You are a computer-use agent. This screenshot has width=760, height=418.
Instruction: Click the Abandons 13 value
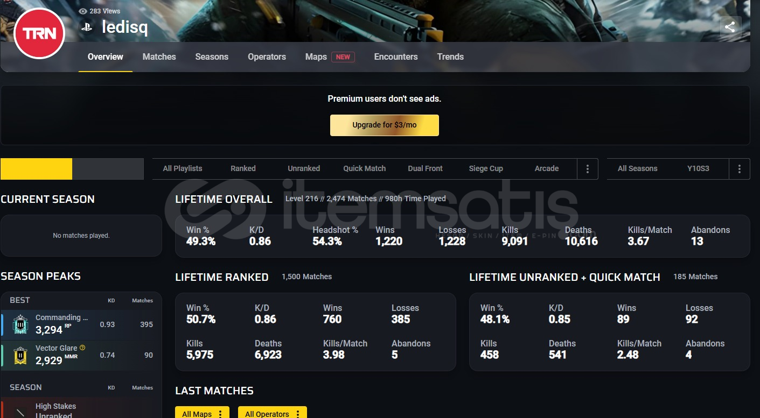tap(697, 242)
